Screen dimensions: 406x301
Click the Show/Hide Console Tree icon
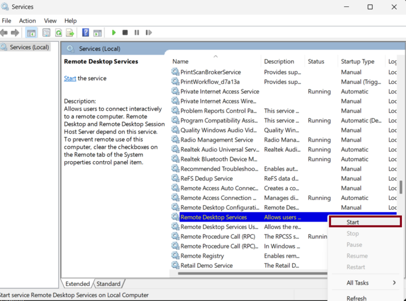[x=31, y=33]
